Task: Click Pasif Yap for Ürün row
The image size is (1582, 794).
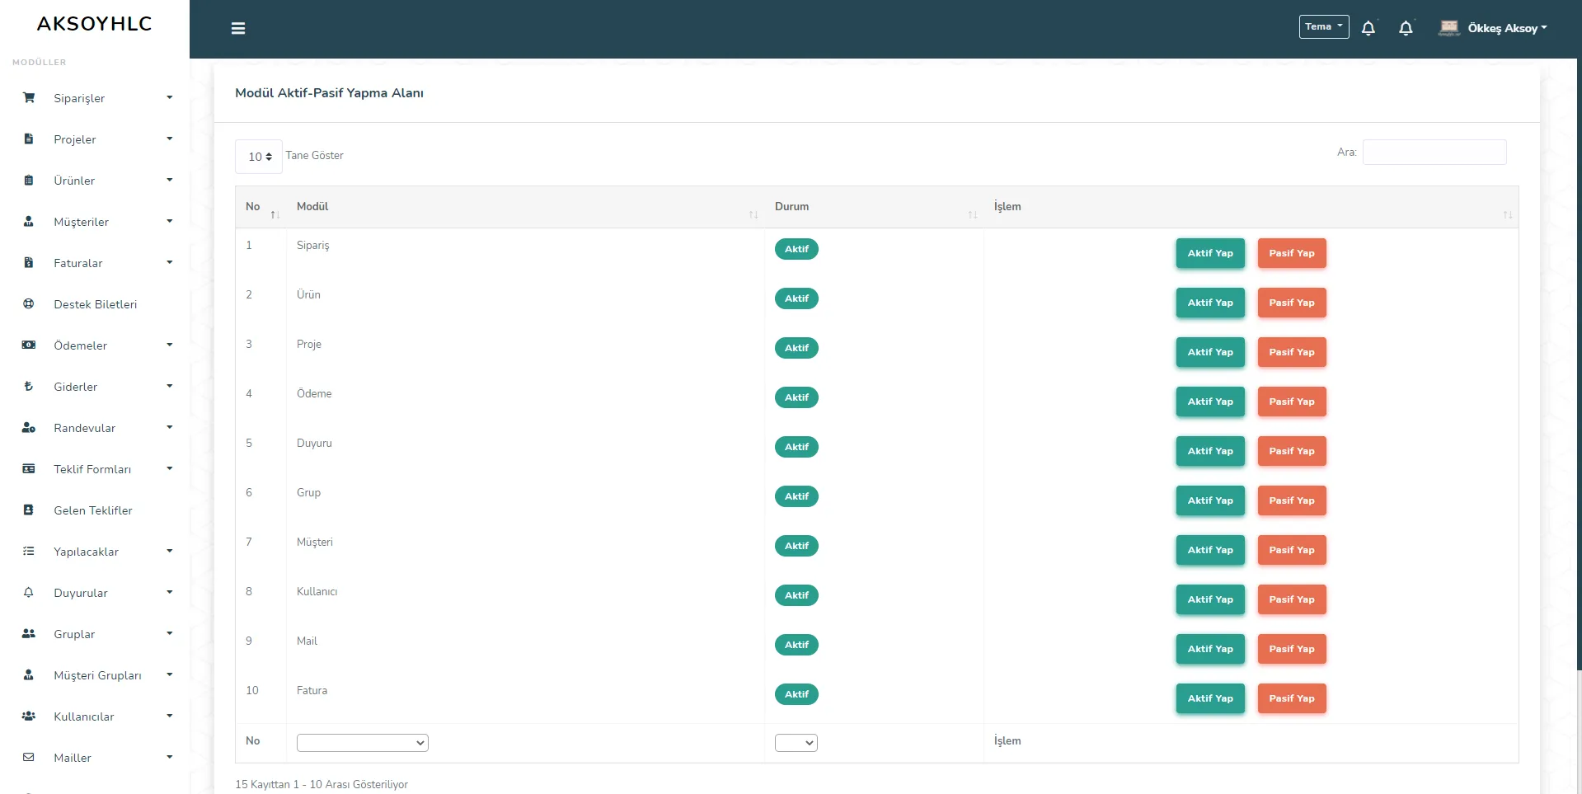Action: (x=1292, y=303)
